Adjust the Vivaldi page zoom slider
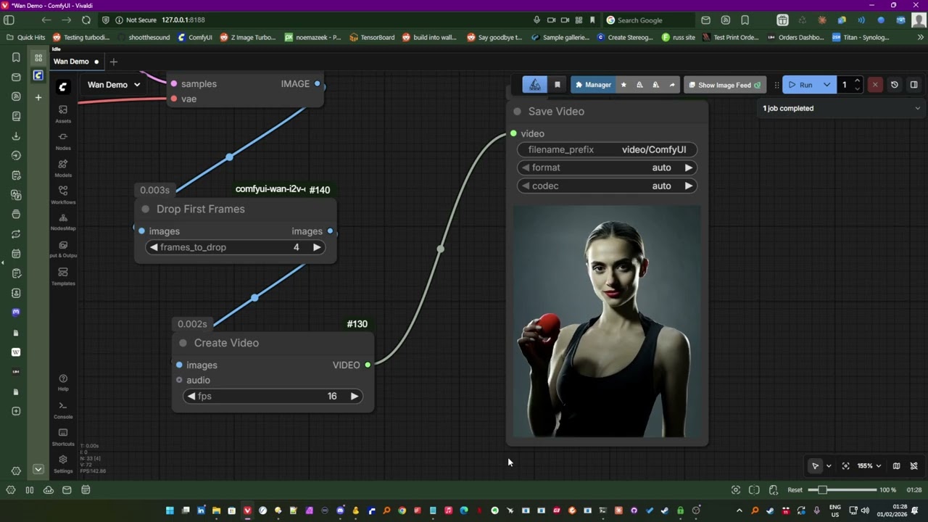Image resolution: width=928 pixels, height=522 pixels. (x=842, y=490)
